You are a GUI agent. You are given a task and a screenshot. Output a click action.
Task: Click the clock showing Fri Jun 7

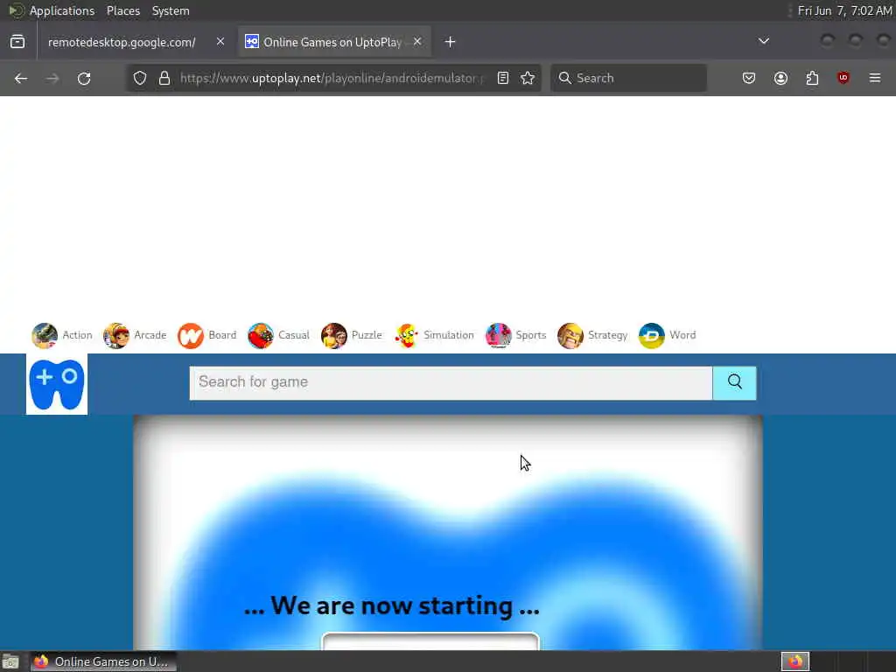click(x=844, y=10)
